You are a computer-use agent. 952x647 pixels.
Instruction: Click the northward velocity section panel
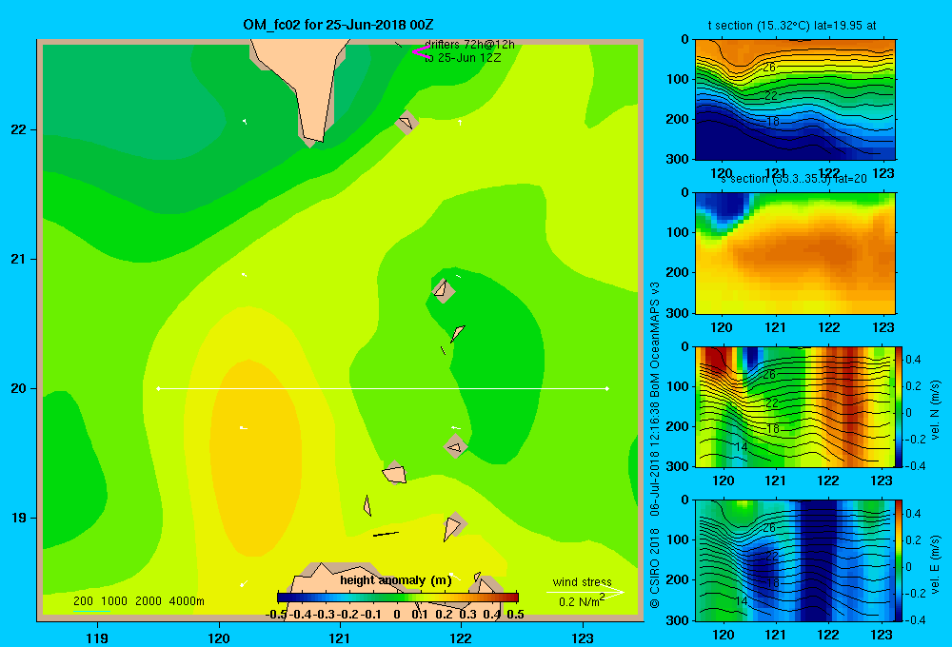[795, 406]
